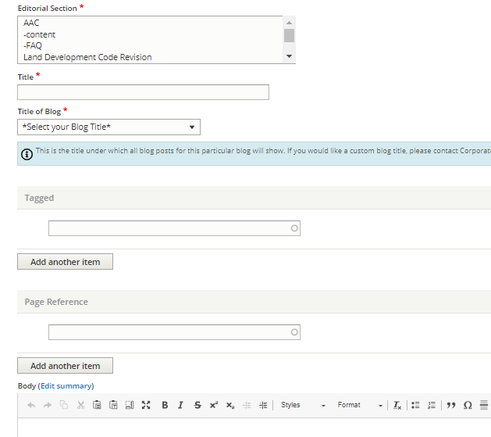
Task: Click the Editorial Section scrollbar thumb
Action: [289, 35]
